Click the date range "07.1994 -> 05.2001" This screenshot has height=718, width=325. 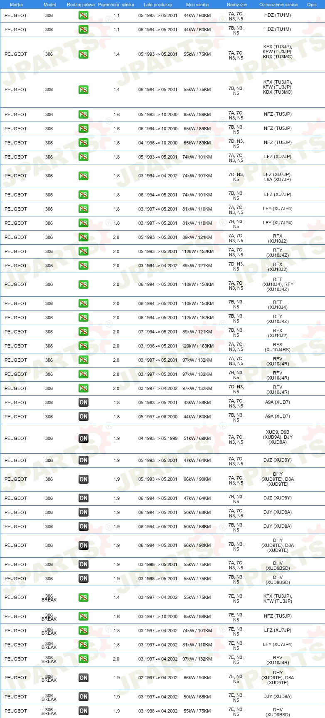[158, 332]
